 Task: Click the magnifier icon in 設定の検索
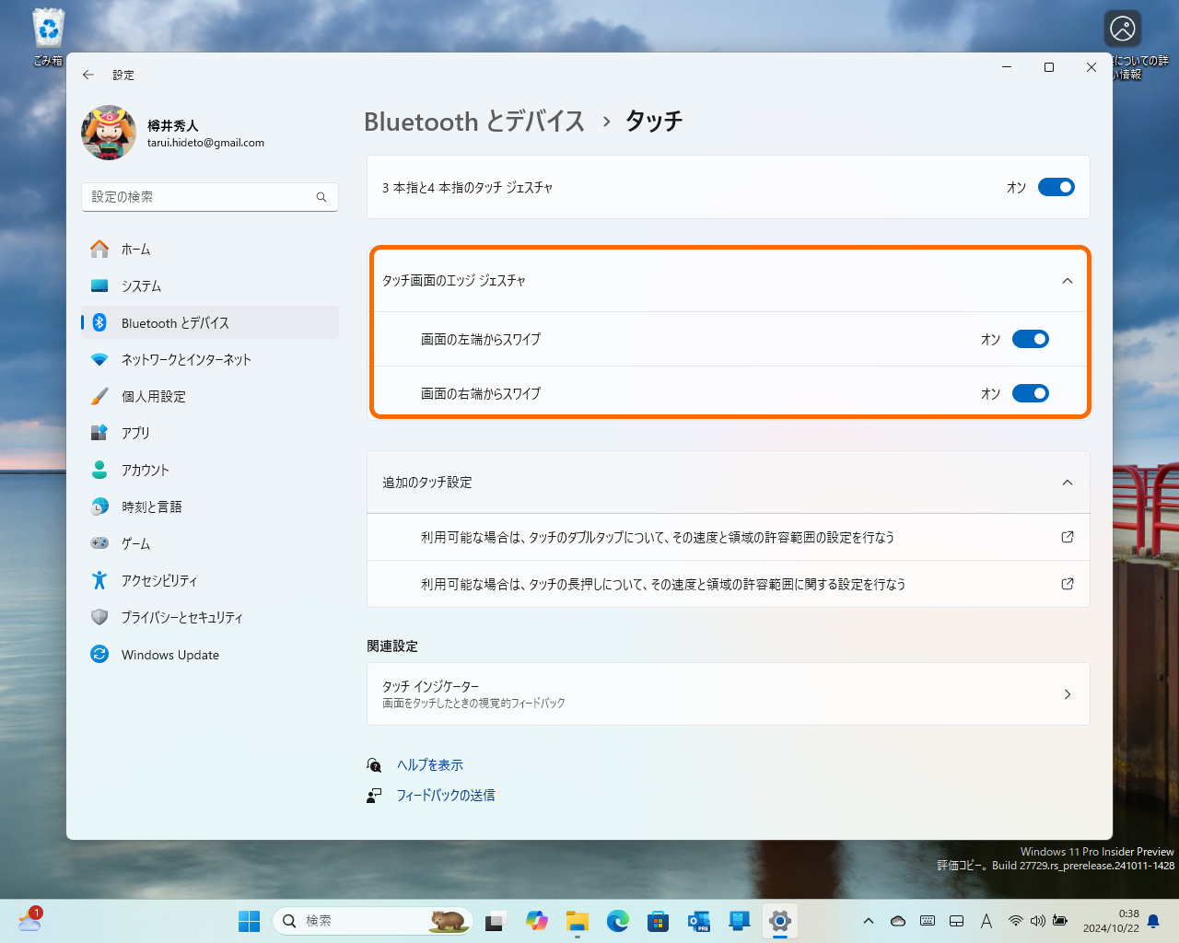(321, 197)
